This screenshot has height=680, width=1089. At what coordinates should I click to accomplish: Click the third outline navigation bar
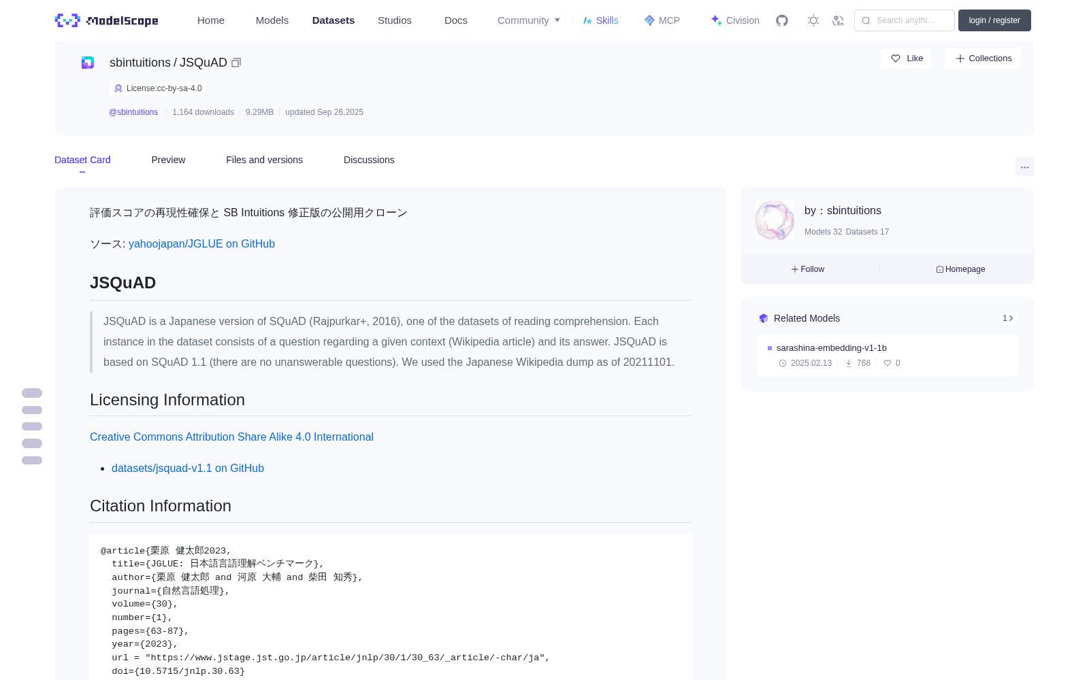coord(32,426)
